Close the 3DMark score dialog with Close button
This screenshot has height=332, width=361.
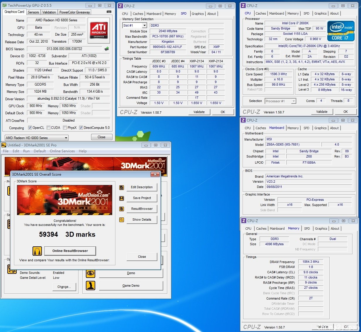[142, 257]
